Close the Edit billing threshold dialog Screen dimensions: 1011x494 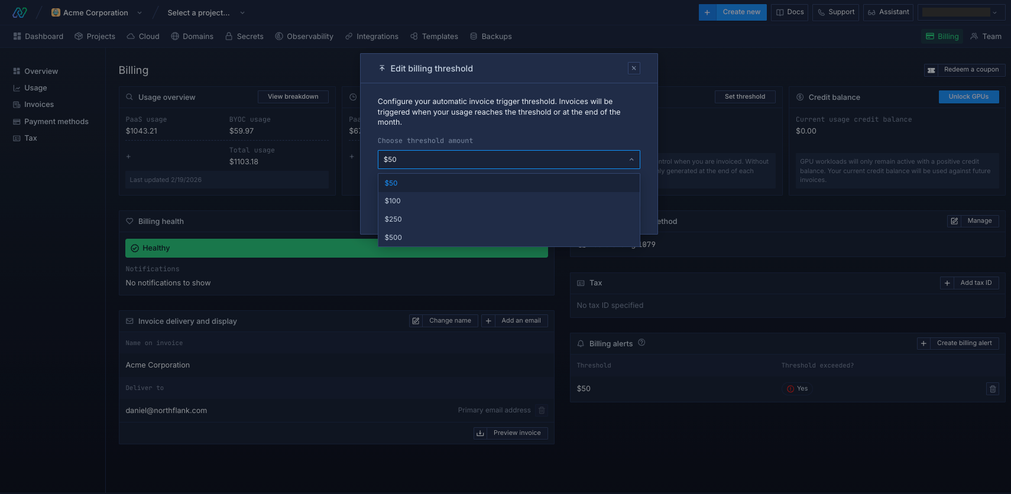coord(634,69)
